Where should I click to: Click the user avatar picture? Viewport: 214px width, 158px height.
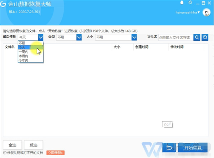coord(207,12)
